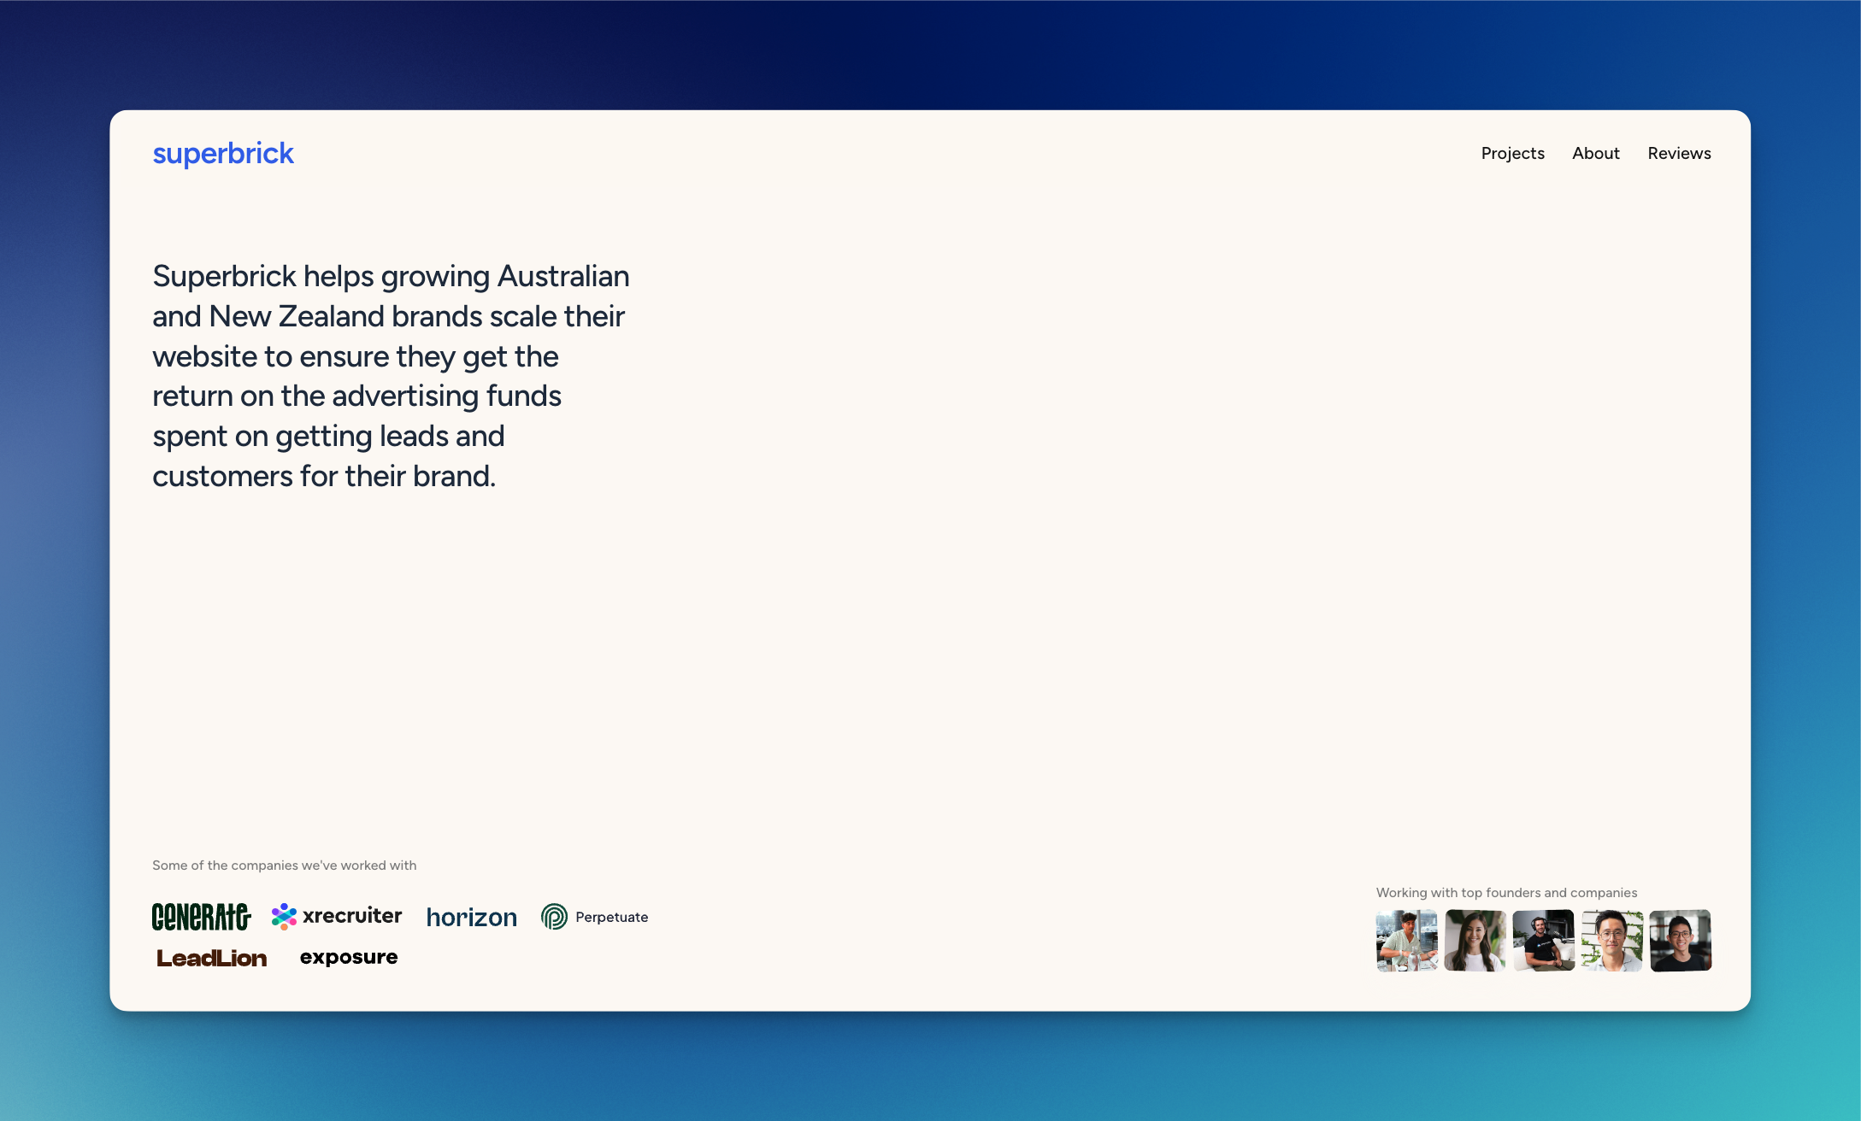This screenshot has height=1121, width=1861.
Task: Click the companies we've worked with caption
Action: [x=284, y=865]
